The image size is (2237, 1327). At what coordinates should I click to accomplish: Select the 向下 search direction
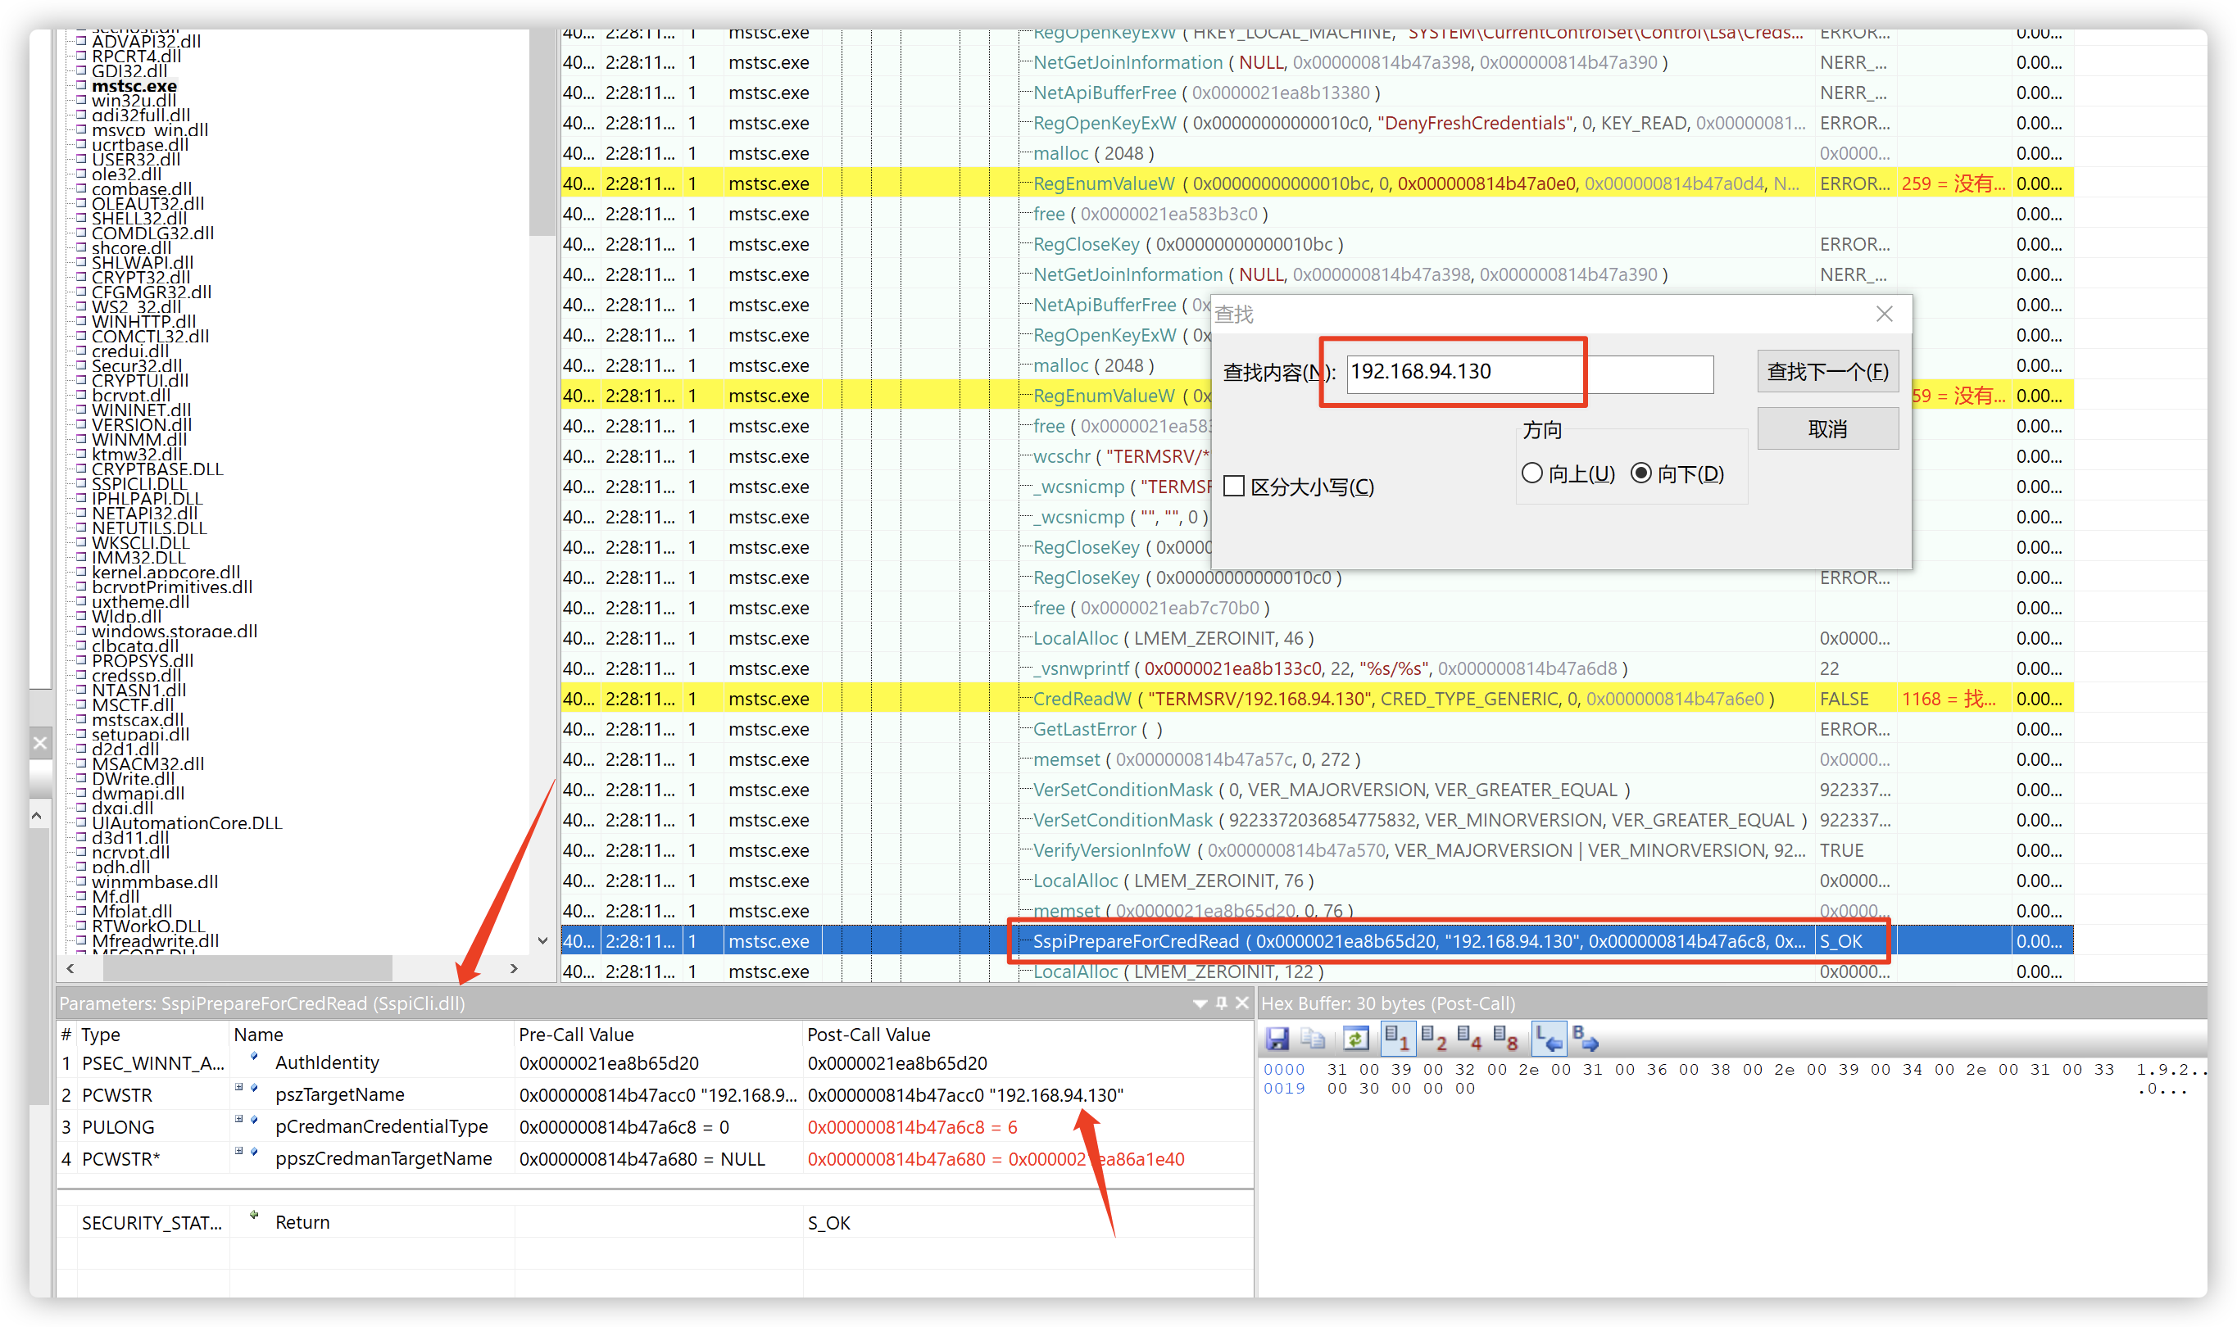(1641, 473)
